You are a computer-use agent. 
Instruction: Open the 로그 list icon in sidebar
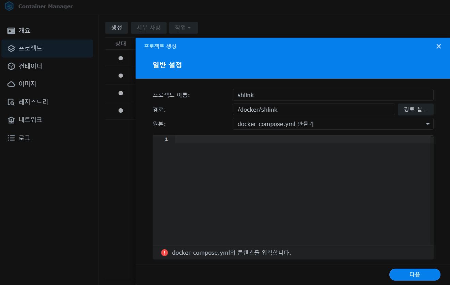(x=11, y=138)
